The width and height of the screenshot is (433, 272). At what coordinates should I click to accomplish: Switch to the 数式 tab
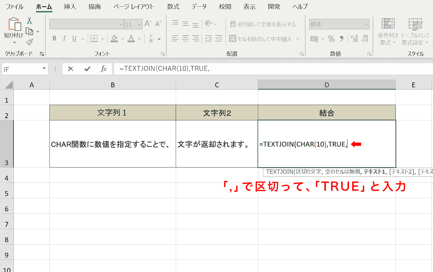[173, 7]
